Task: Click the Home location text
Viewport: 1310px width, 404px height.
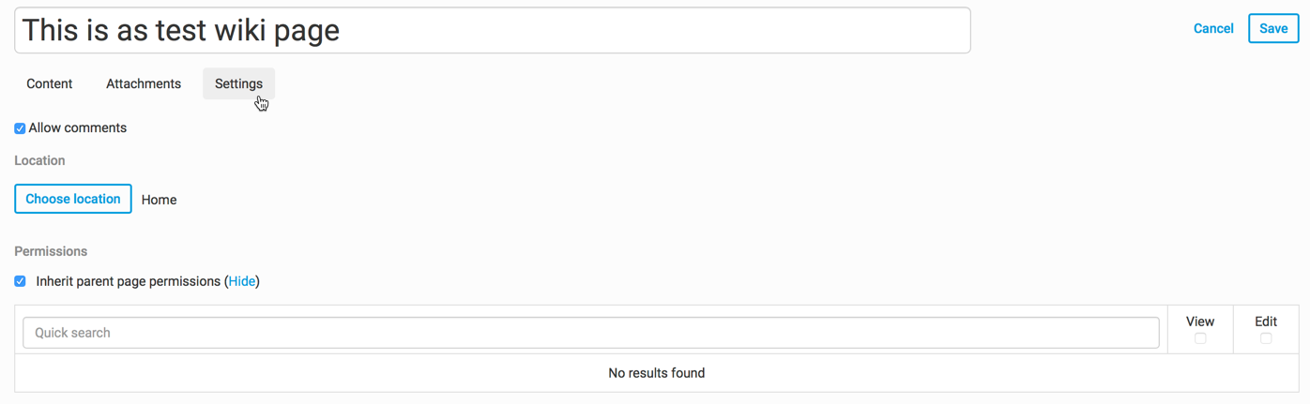Action: coord(159,200)
